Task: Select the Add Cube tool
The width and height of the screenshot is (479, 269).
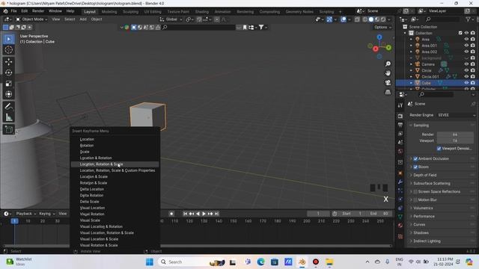Action: coord(8,129)
